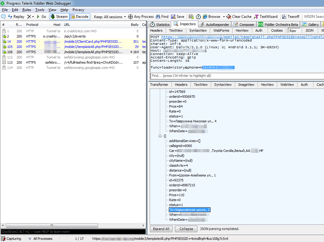Open the View menu
Image resolution: width=324 pixels, height=242 pixels.
(x=52, y=10)
